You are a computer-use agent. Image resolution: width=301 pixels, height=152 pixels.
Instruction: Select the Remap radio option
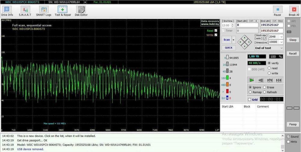pyautogui.click(x=250, y=92)
